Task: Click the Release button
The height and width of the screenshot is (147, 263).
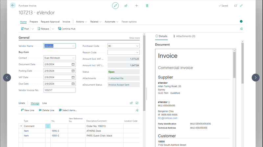Action: click(43, 29)
